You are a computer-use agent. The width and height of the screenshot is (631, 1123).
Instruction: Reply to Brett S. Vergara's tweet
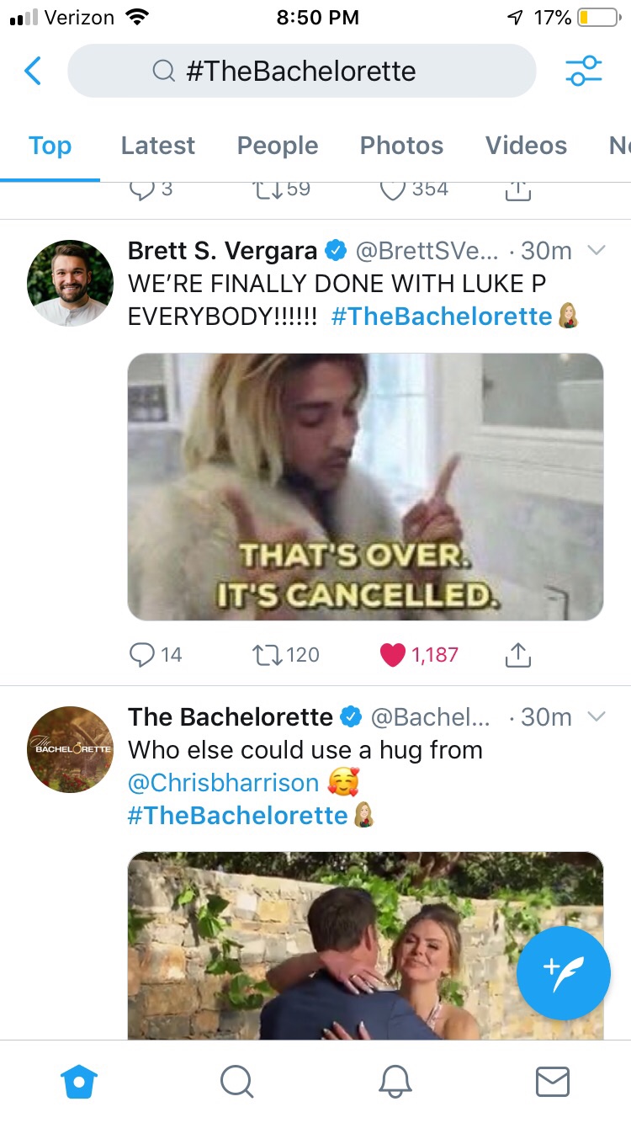[x=141, y=654]
